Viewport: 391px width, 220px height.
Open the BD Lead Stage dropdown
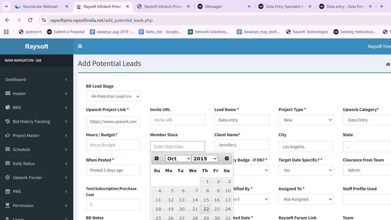[113, 96]
